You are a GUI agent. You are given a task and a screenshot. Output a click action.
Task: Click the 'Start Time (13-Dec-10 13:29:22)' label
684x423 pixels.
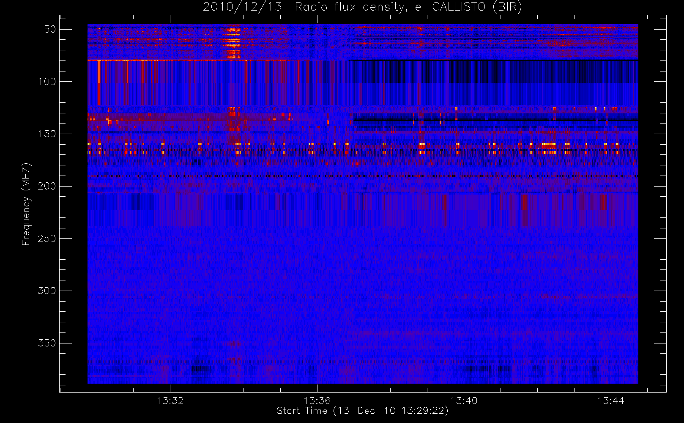tap(362, 411)
